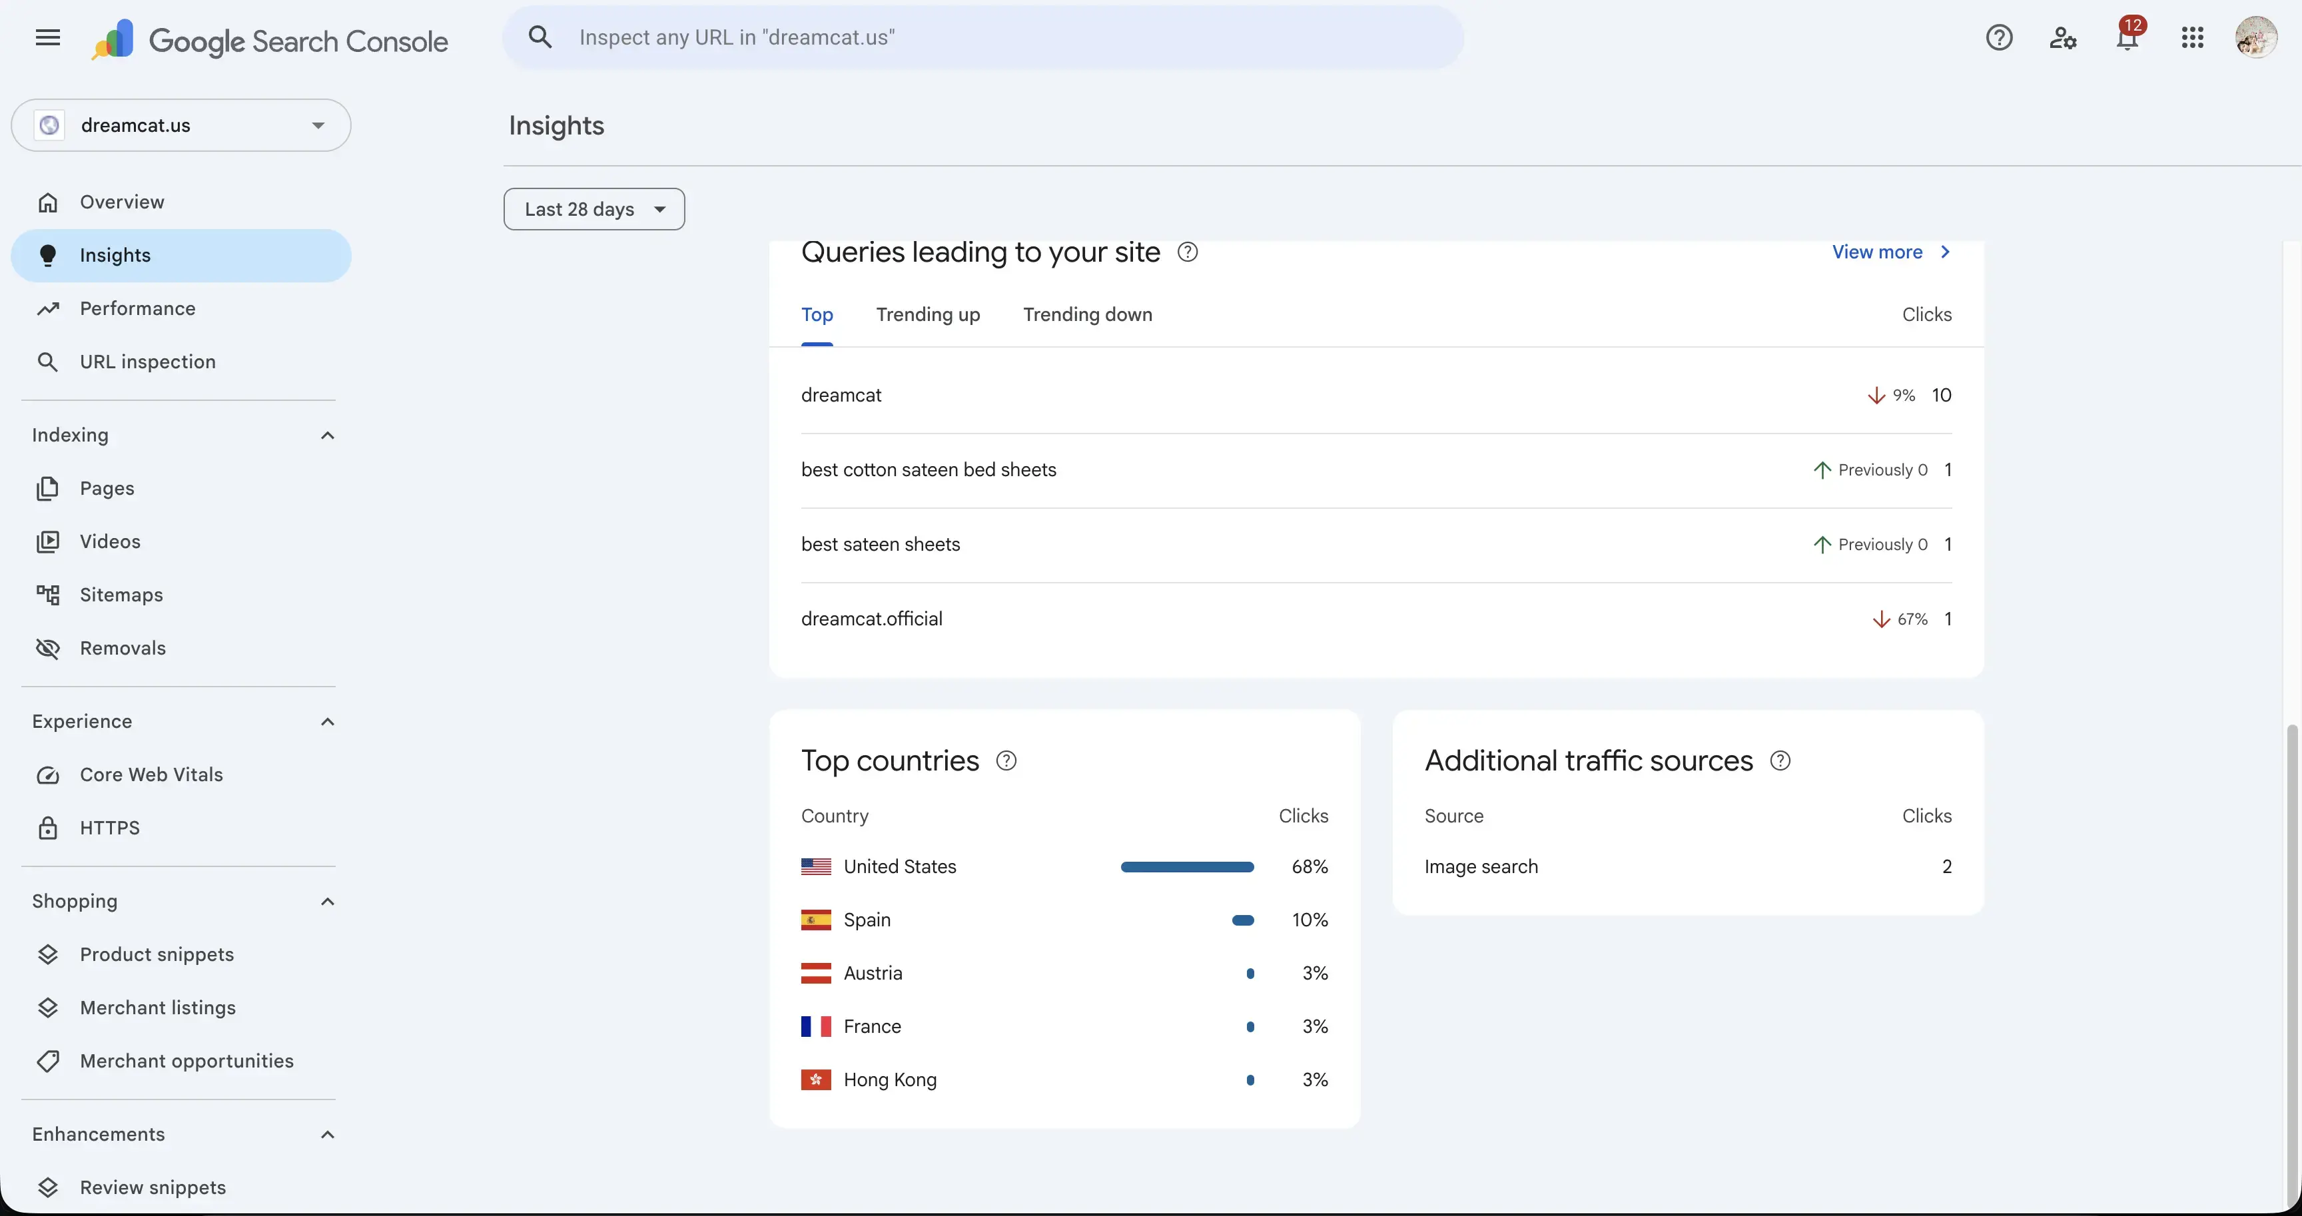This screenshot has width=2302, height=1216.
Task: Open the Help icon in header
Action: tap(1999, 37)
